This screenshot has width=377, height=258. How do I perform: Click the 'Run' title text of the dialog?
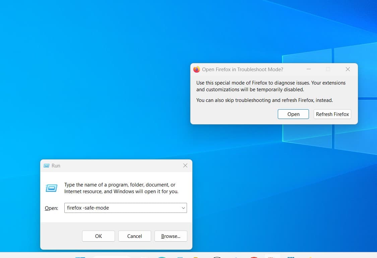coord(56,166)
